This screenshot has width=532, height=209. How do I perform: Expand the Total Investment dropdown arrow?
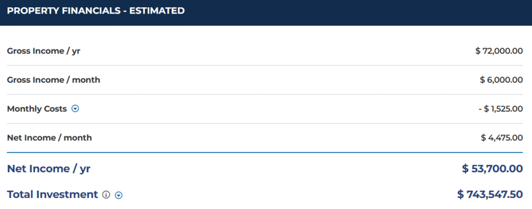pyautogui.click(x=118, y=195)
